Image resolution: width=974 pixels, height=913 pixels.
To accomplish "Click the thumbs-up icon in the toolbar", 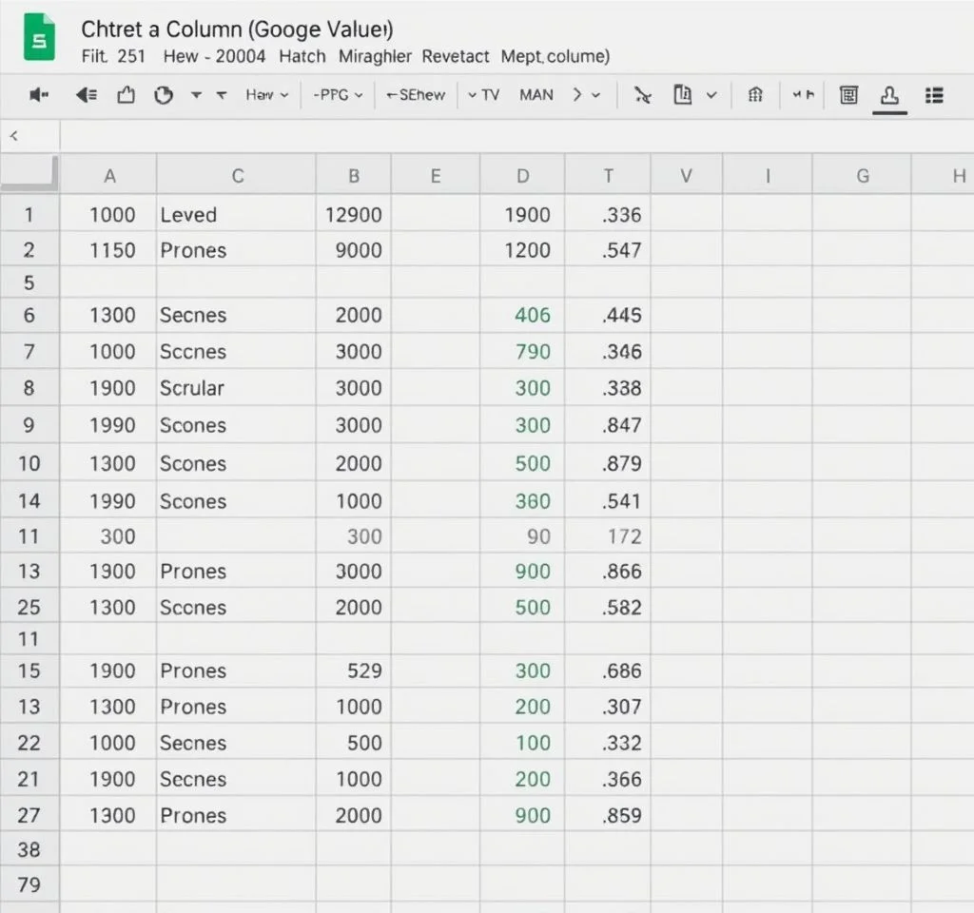I will (126, 95).
